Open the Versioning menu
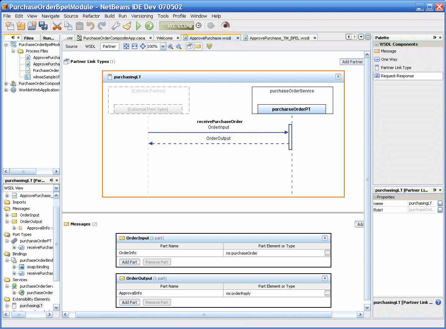Viewport: 446px width, 329px height. pyautogui.click(x=142, y=16)
